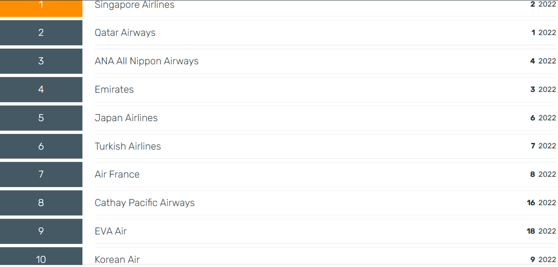This screenshot has height=267, width=558.
Task: Click the orange rank 1 box
Action: point(41,8)
